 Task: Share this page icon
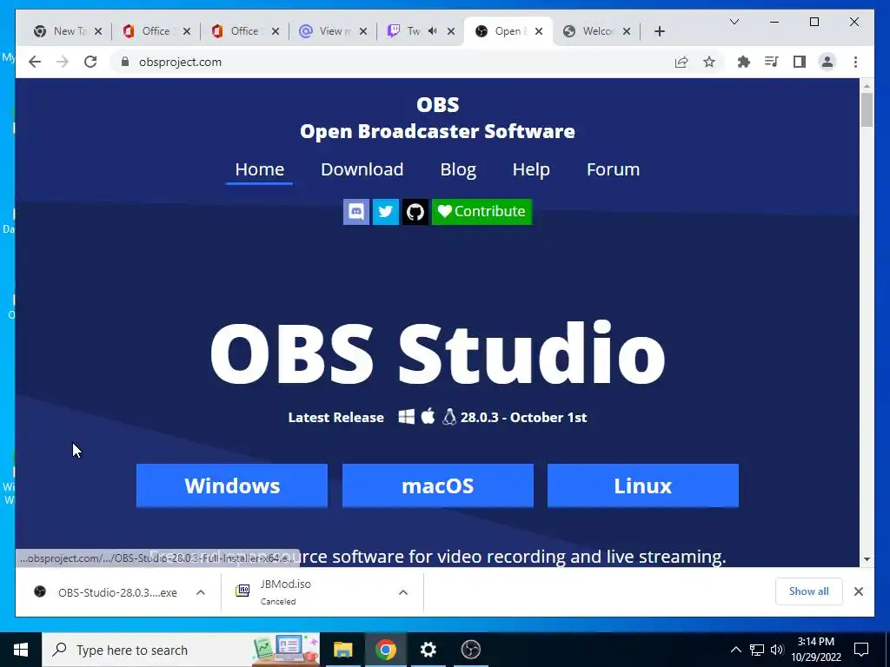point(681,62)
